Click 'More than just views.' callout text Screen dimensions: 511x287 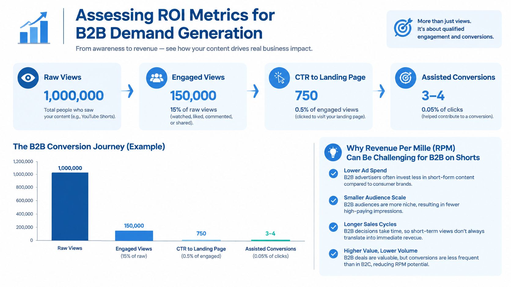click(444, 21)
